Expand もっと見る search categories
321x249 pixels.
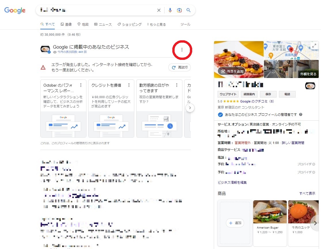(156, 24)
